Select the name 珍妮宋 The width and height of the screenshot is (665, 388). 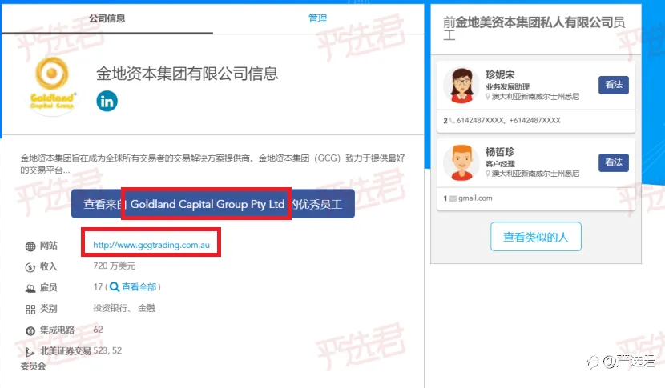(500, 75)
